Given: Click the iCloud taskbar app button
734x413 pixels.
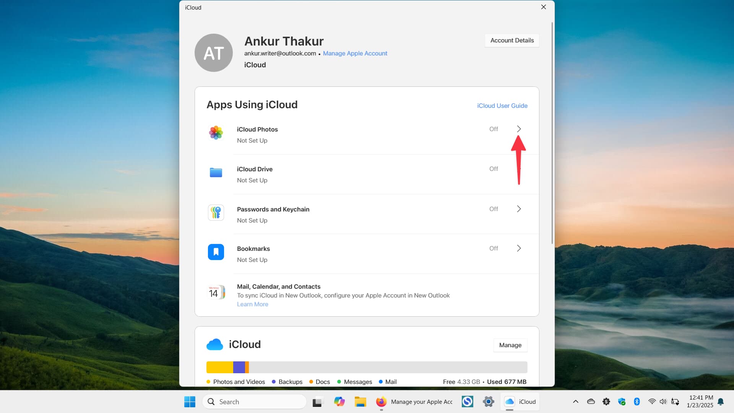Looking at the screenshot, I should point(520,402).
